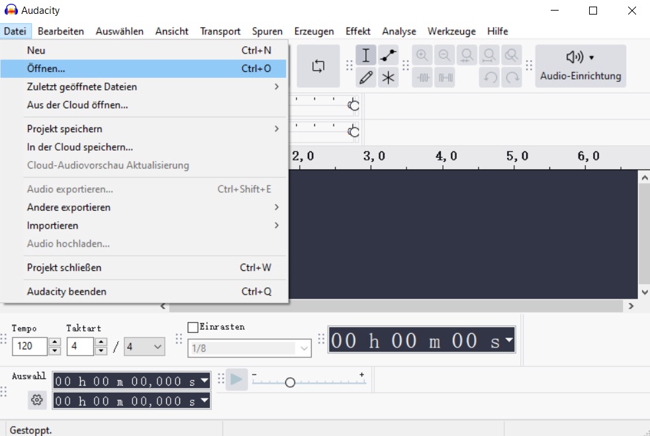Click the horizontal scrollbar left arrow
650x436 pixels.
pyautogui.click(x=163, y=306)
